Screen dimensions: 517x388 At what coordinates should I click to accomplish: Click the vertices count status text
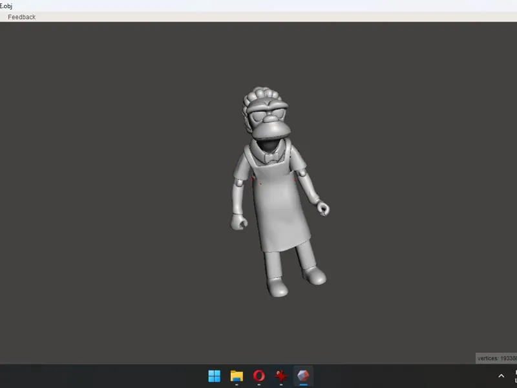click(x=497, y=358)
